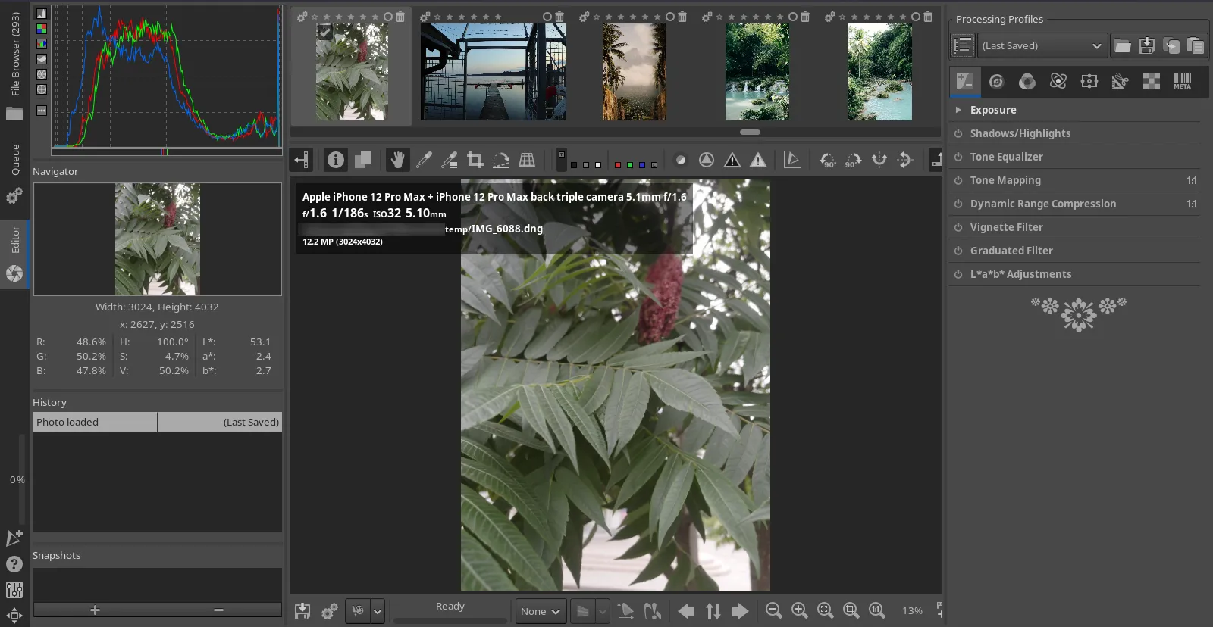Toggle the red channel preview
The height and width of the screenshot is (627, 1213).
(618, 164)
